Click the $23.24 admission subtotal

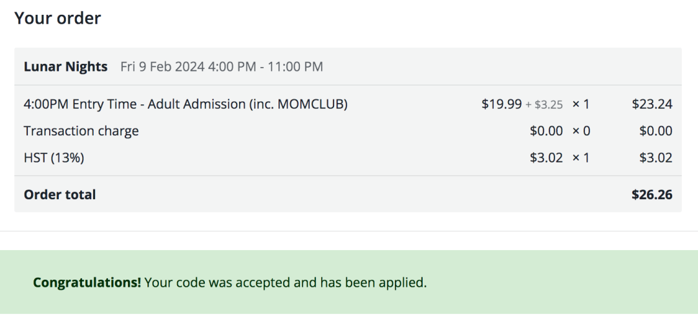coord(652,104)
